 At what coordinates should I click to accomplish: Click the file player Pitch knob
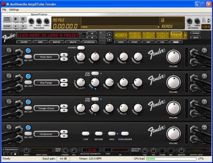pyautogui.click(x=39, y=21)
